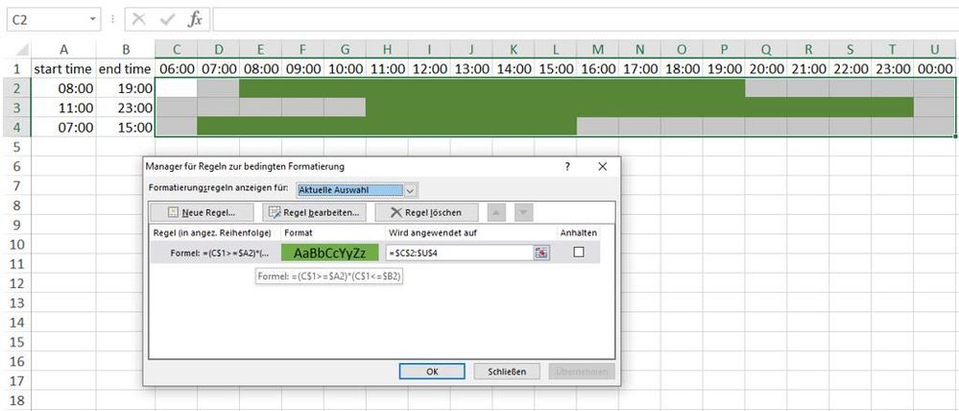The height and width of the screenshot is (411, 959).
Task: Click cell A4 containing 07:00
Action: pos(63,128)
